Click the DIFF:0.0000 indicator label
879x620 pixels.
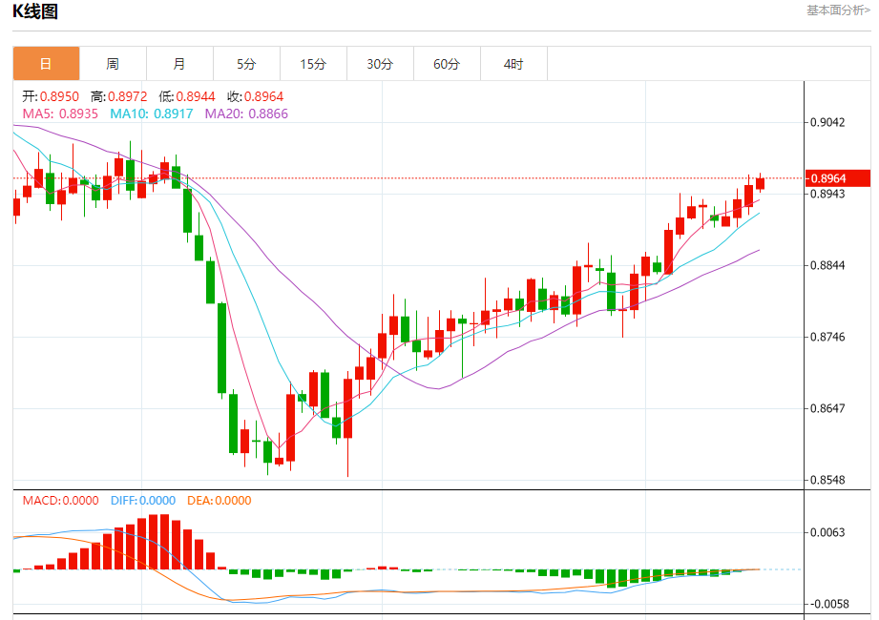coord(143,501)
